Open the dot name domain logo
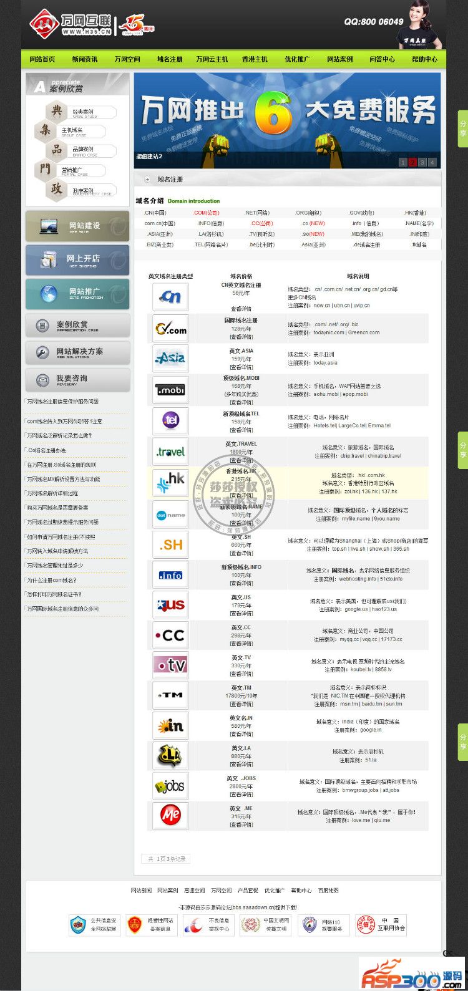Viewport: 468px width, 991px height. [x=170, y=515]
